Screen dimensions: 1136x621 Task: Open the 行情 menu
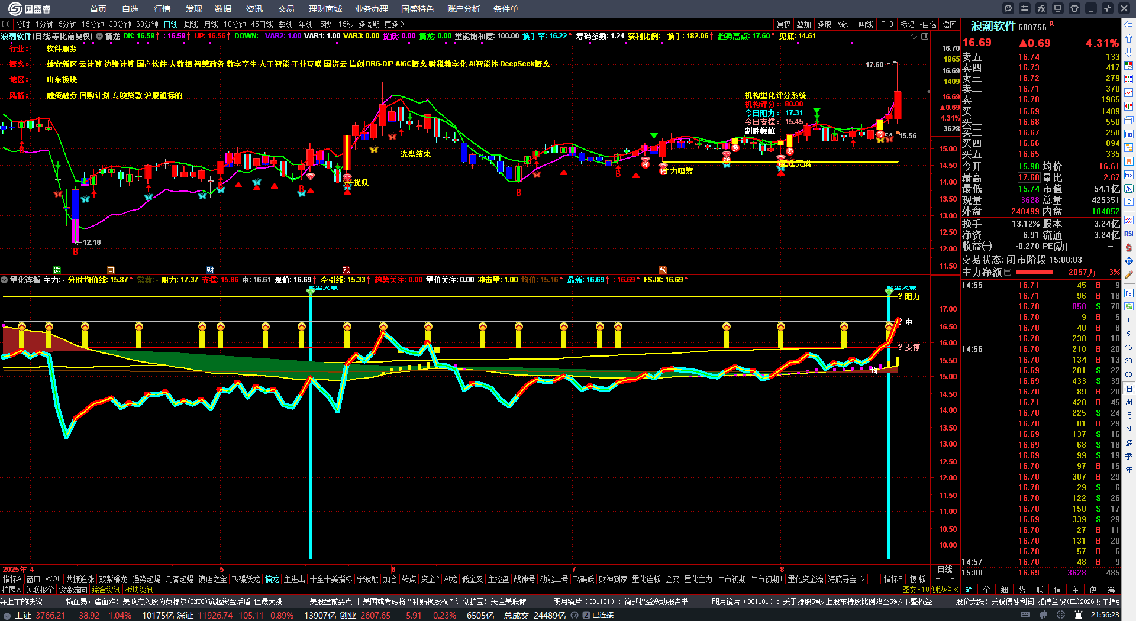[x=162, y=9]
